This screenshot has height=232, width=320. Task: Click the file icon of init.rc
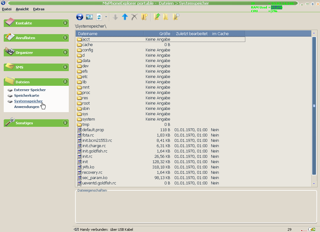pyautogui.click(x=79, y=156)
